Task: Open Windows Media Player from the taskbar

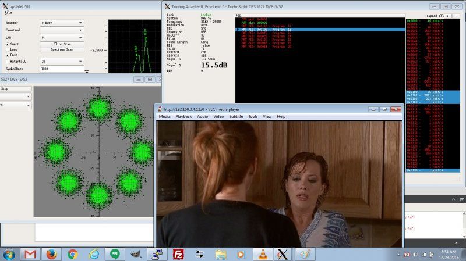Action: click(241, 255)
